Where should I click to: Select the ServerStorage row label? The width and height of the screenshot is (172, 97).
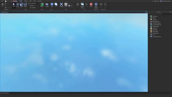tap(156, 26)
